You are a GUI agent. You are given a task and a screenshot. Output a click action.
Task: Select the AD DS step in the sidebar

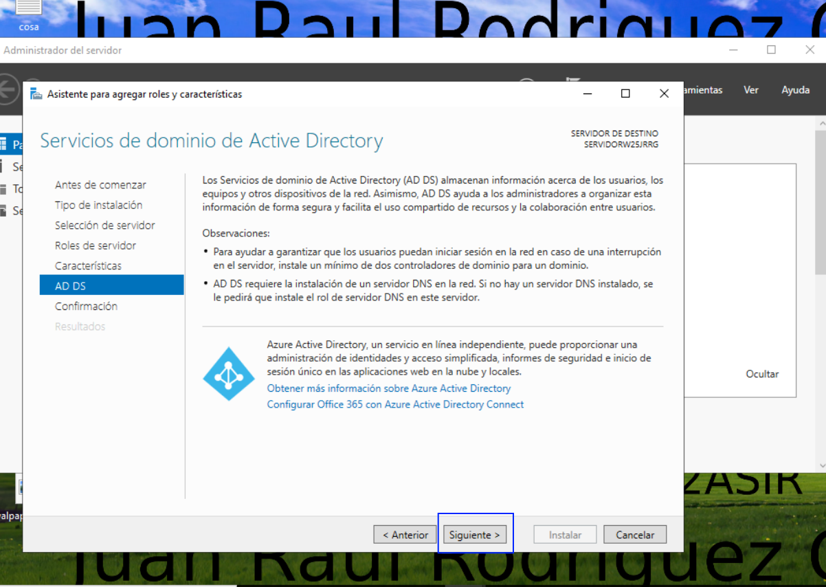point(112,285)
